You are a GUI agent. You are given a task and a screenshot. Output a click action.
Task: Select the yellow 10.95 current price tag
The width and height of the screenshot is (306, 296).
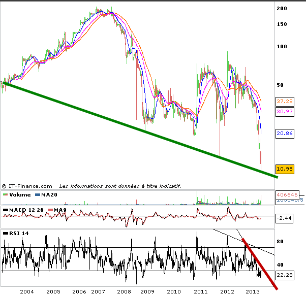tap(286, 168)
